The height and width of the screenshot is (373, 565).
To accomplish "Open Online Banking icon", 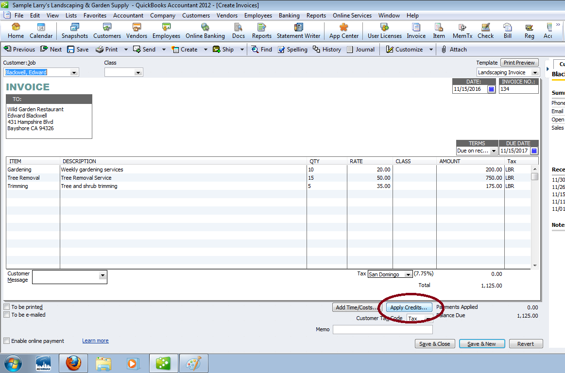I will 205,31.
